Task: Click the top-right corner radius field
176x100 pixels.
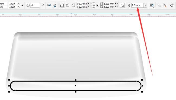Action: (109, 4)
